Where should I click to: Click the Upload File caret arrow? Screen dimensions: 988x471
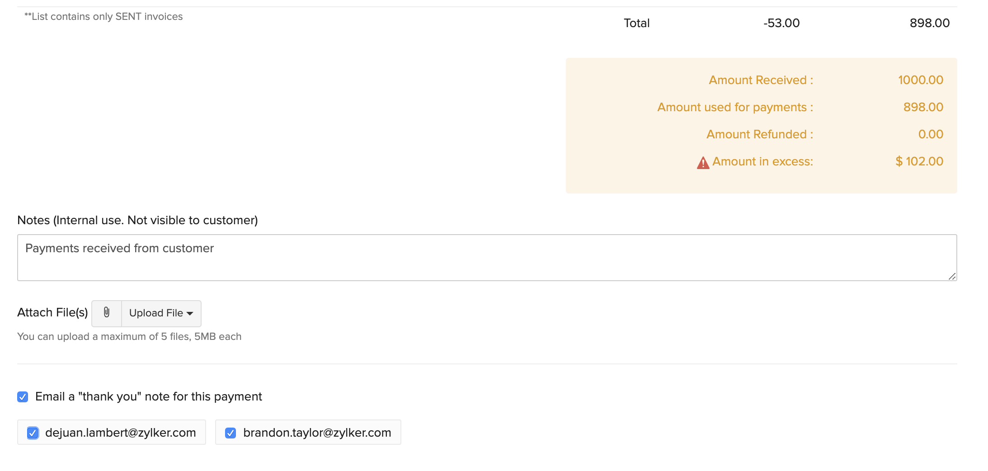pyautogui.click(x=190, y=314)
